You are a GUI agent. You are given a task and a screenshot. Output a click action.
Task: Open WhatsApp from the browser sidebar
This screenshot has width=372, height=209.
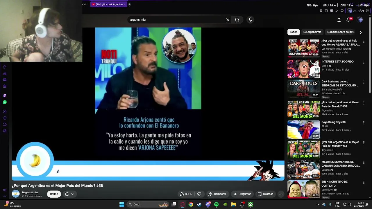tap(5, 102)
